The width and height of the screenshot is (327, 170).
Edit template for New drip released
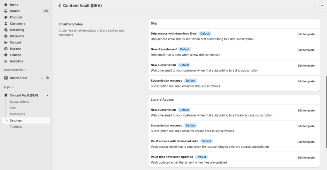point(306,50)
